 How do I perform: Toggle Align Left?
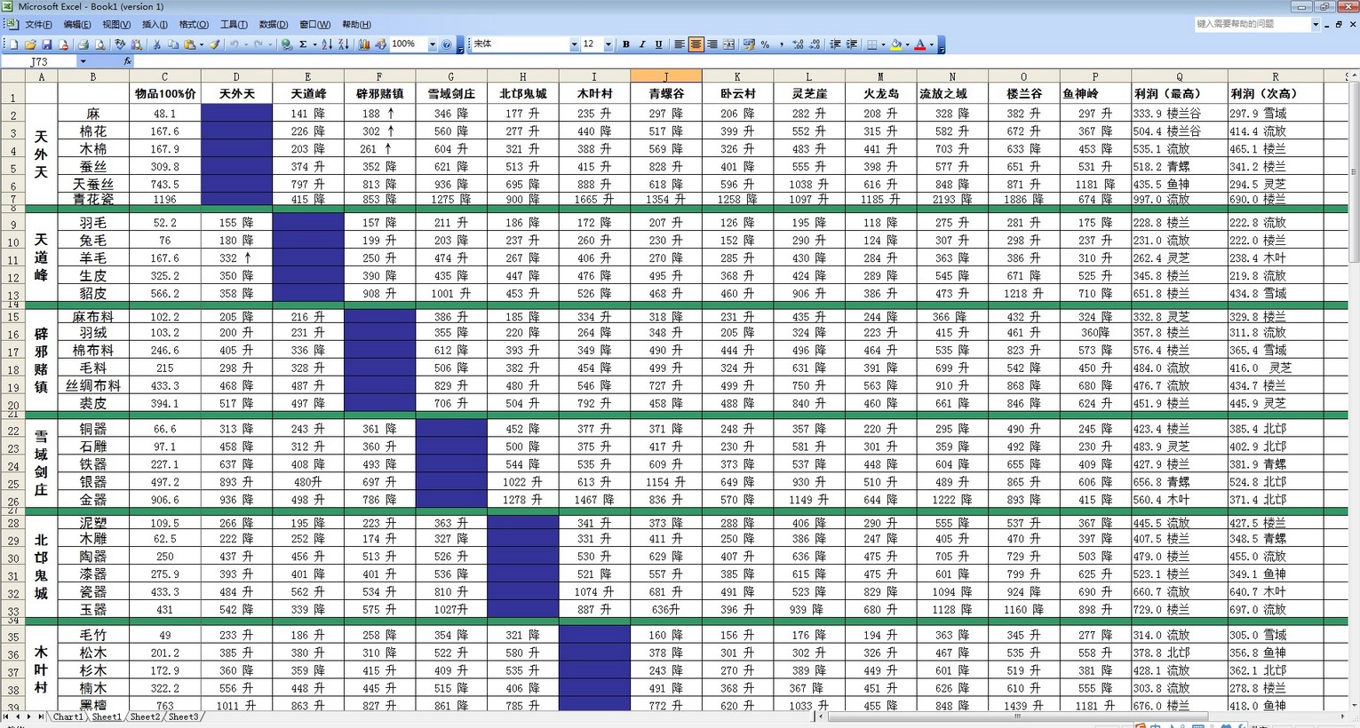point(680,44)
